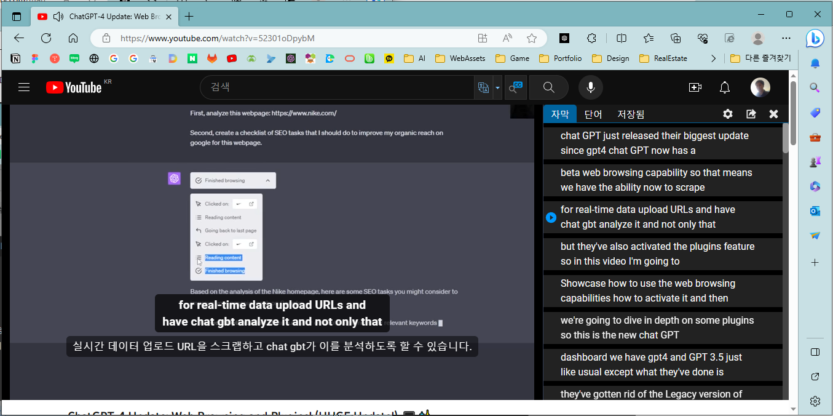833x416 pixels.
Task: Open the RealEstate bookmarks folder
Action: coord(663,58)
